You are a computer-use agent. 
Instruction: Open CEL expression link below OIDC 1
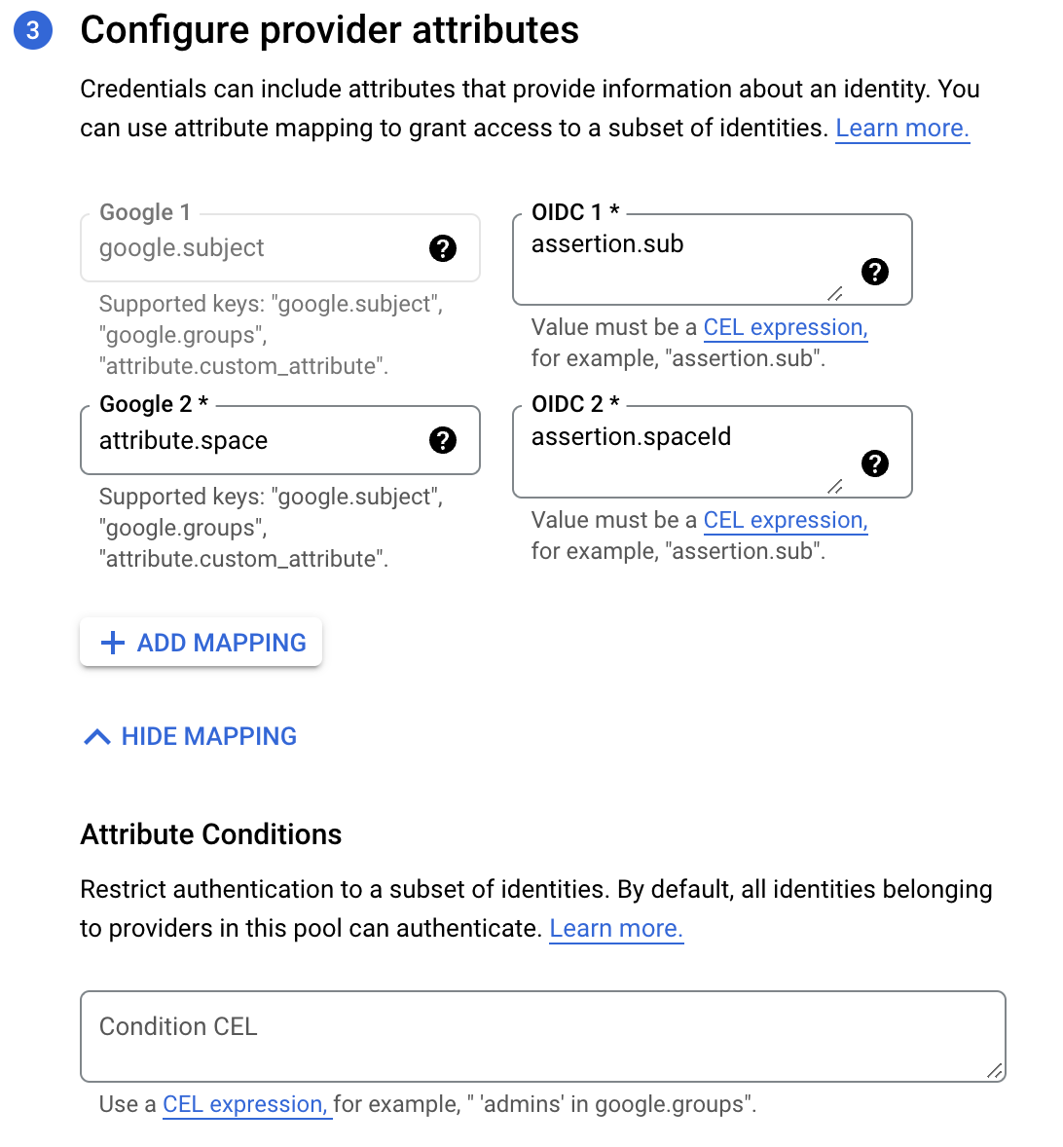point(785,327)
